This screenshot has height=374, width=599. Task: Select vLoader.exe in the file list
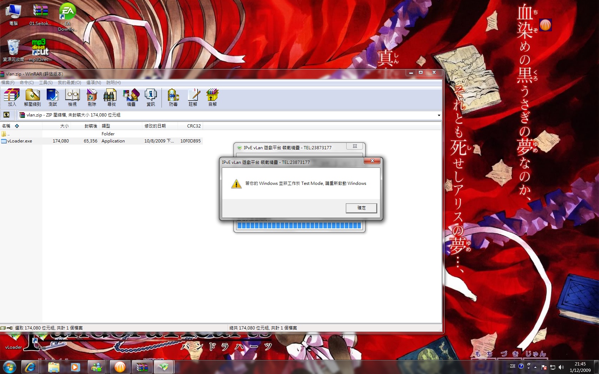pyautogui.click(x=20, y=141)
